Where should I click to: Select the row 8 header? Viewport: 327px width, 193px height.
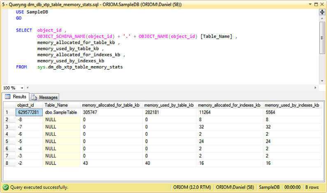pos(8,163)
